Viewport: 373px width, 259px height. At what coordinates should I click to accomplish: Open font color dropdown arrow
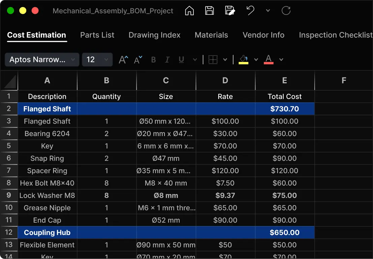pos(281,60)
